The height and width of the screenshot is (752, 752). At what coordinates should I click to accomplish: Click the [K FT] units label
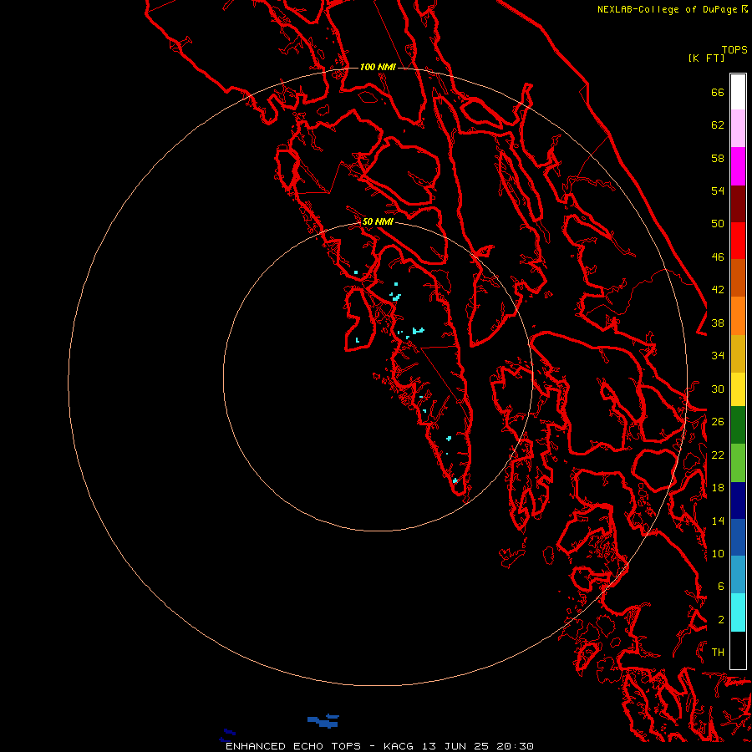coord(706,58)
